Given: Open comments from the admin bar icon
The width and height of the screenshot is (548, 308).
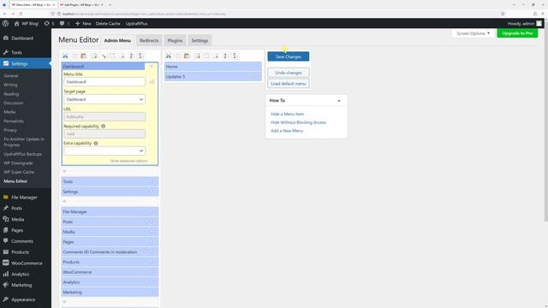Looking at the screenshot, I should click(64, 23).
